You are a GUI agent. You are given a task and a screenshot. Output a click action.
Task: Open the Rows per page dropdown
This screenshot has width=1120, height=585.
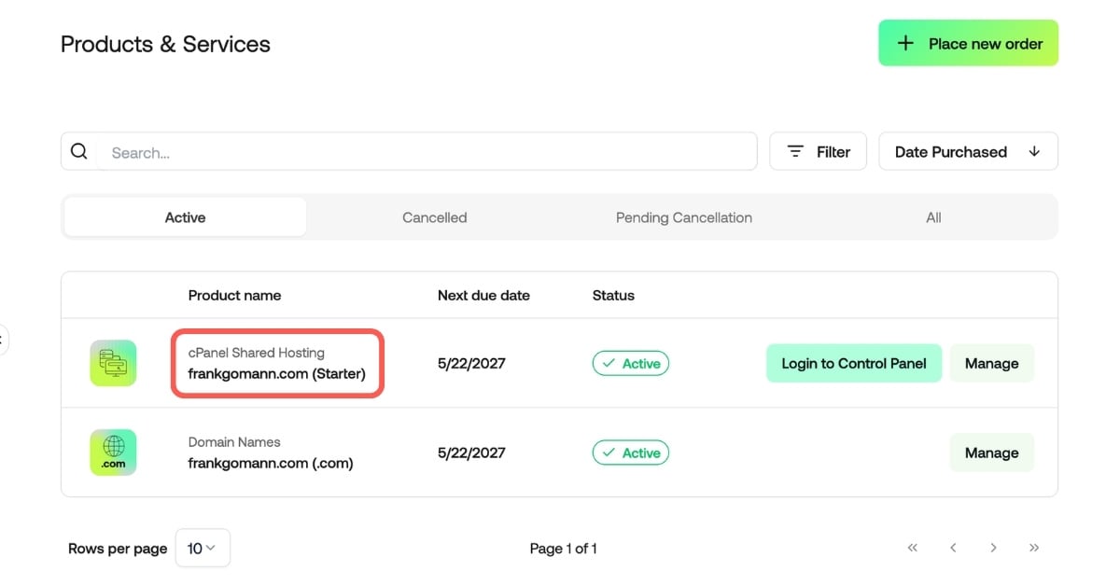coord(202,548)
